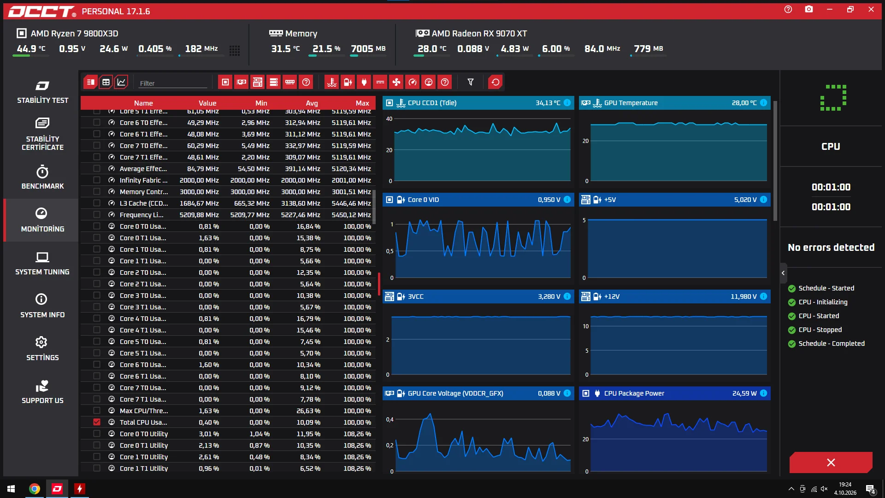Toggle the CPU sensor filter icon
The width and height of the screenshot is (885, 498).
225,83
